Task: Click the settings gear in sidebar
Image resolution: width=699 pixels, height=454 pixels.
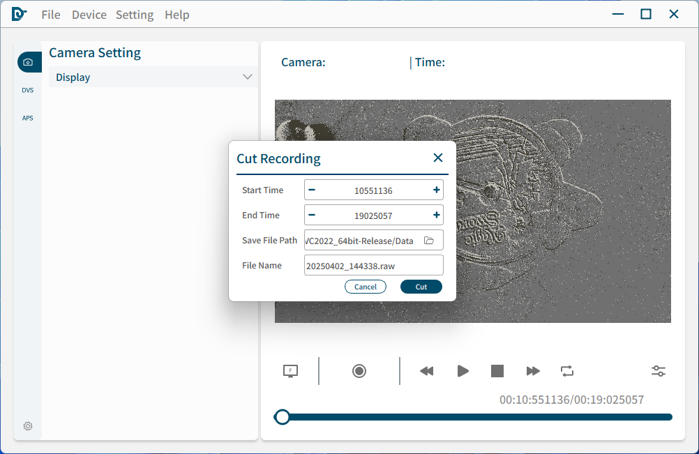Action: [x=28, y=426]
